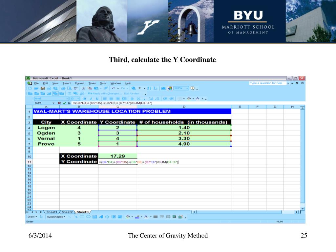Open the File menu
Image resolution: width=336 pixels, height=252 pixels.
click(36, 83)
